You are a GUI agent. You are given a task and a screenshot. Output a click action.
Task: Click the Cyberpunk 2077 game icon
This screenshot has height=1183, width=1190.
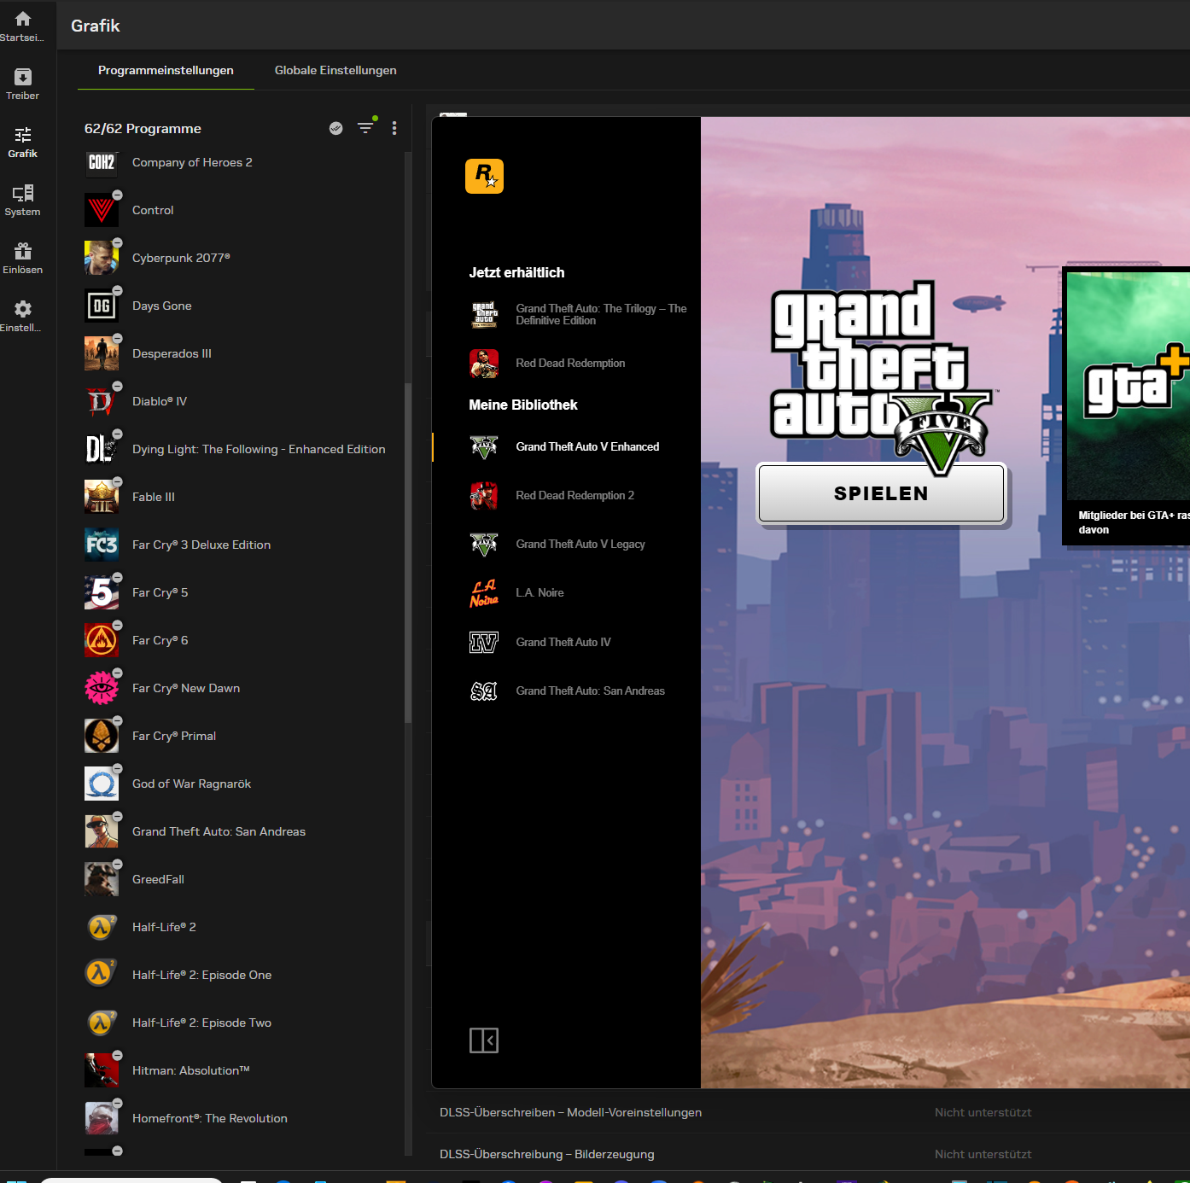[102, 258]
